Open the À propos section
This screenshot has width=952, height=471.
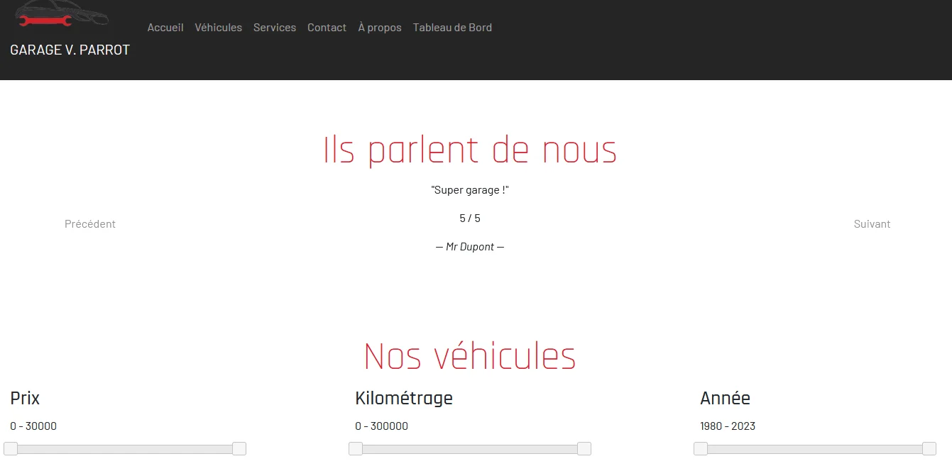pyautogui.click(x=380, y=28)
